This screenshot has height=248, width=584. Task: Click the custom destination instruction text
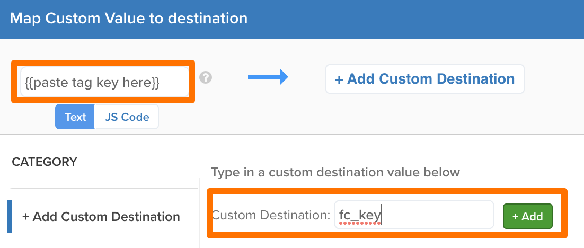pos(335,172)
